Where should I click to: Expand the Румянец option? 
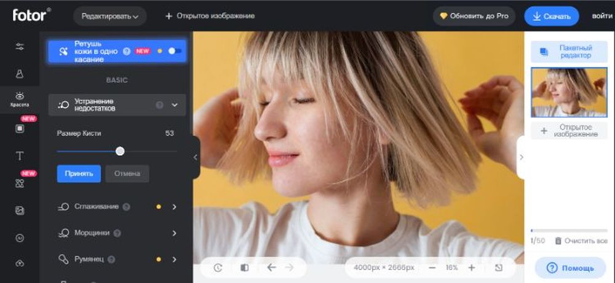[175, 260]
